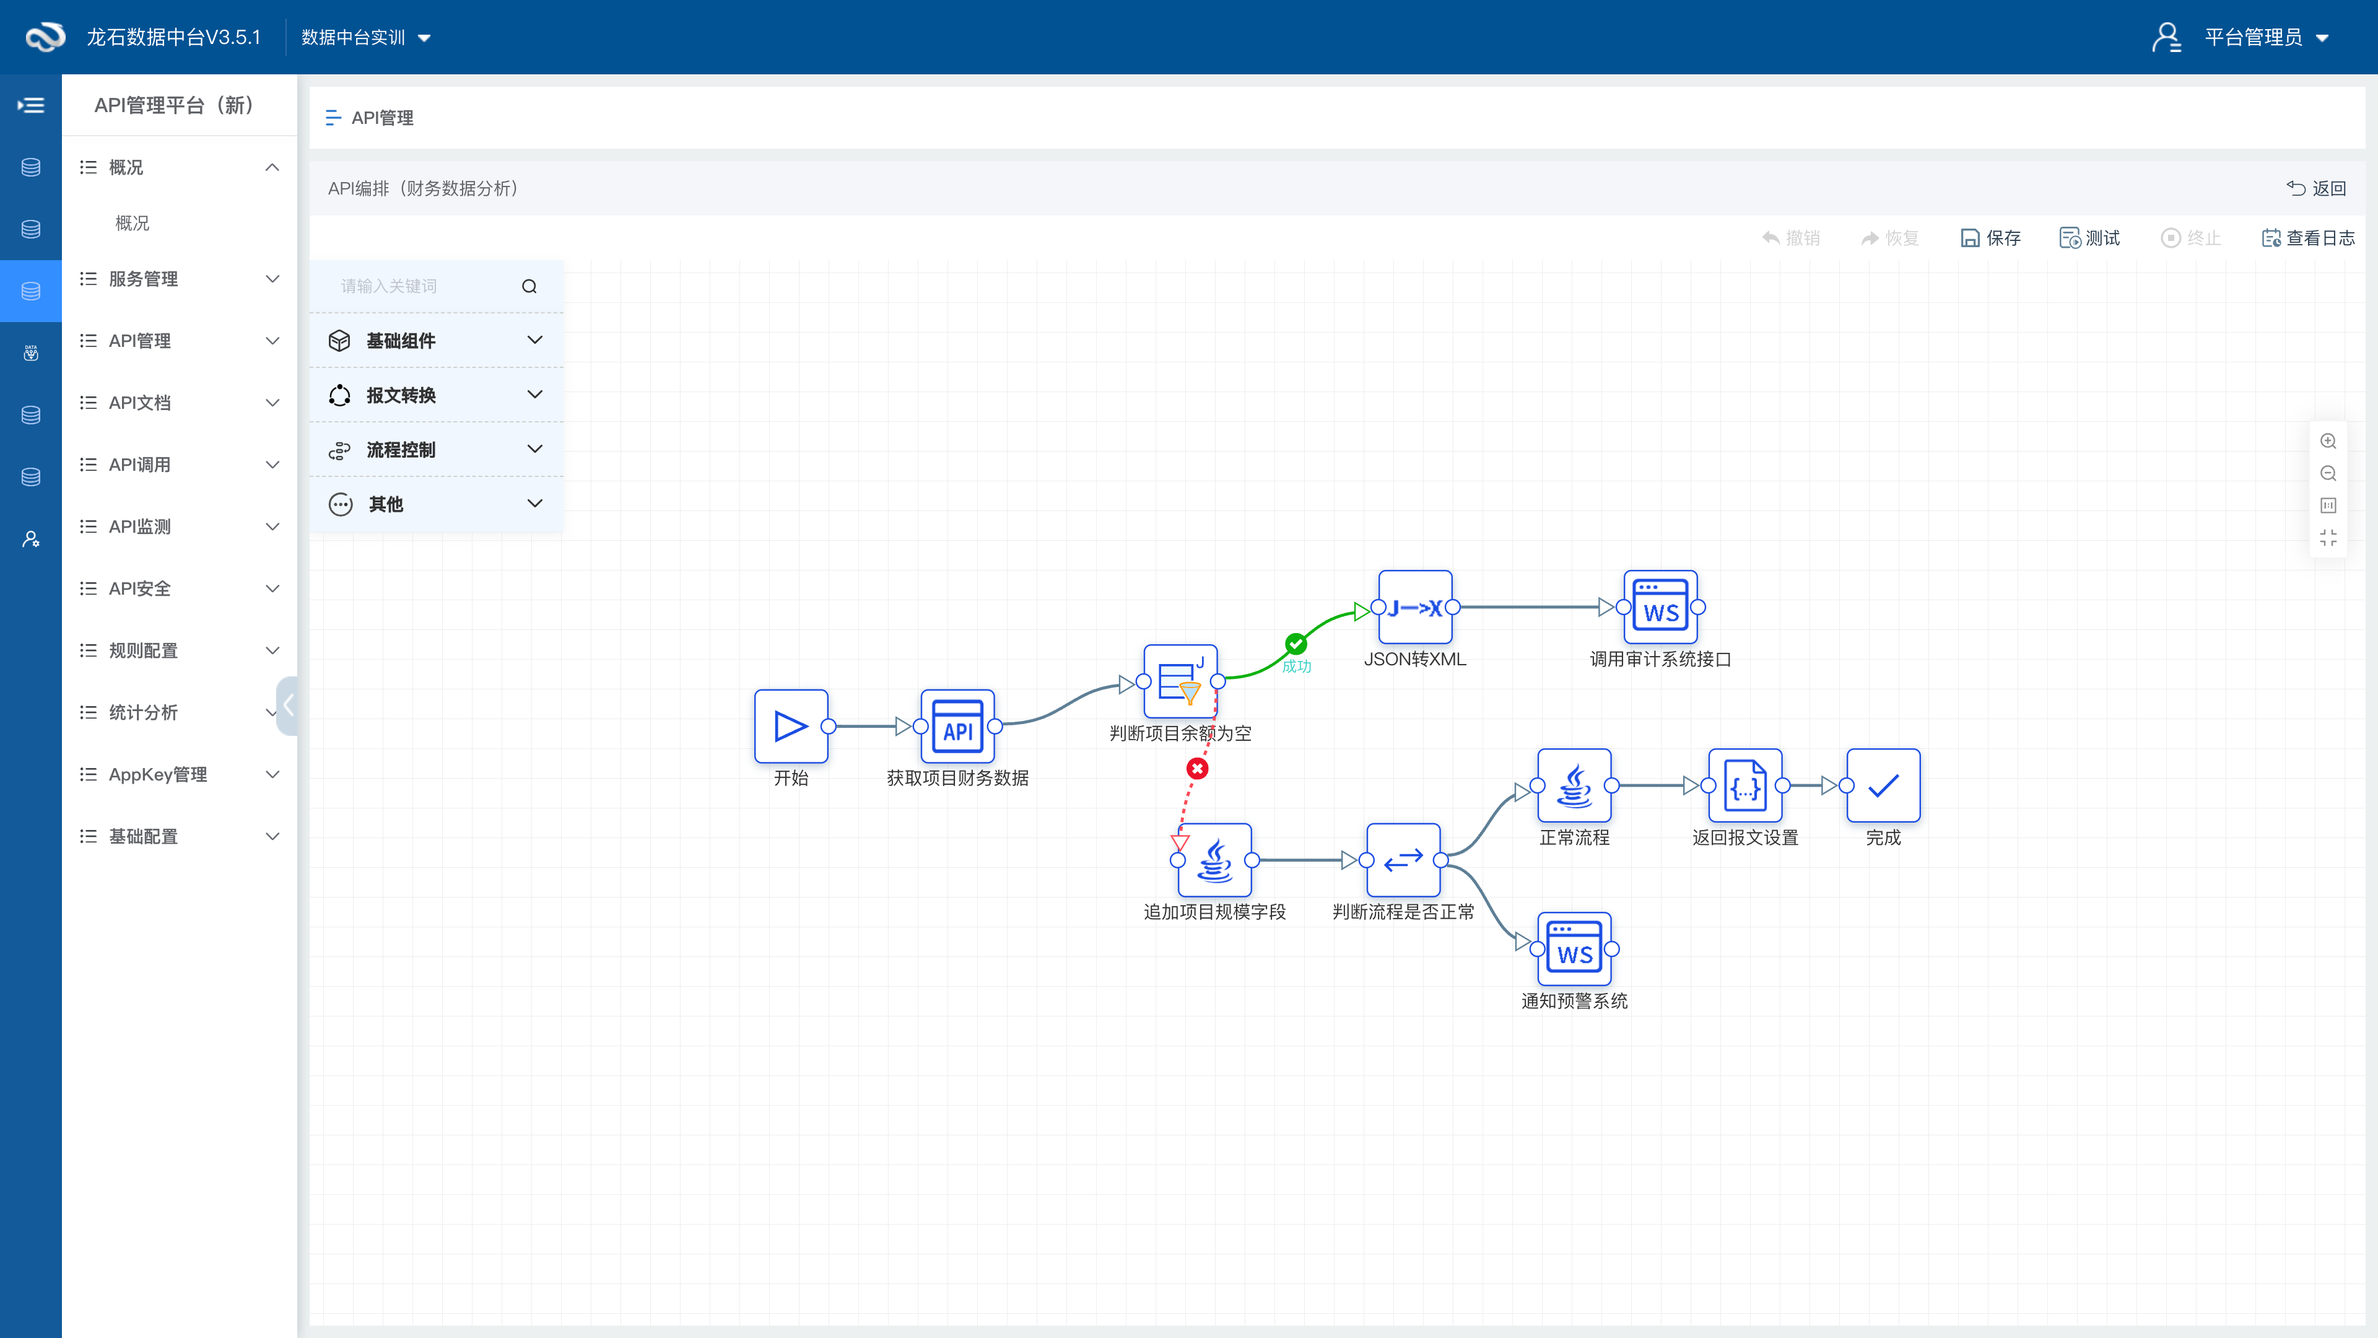
Task: Click the output port of 通知预警系统 node
Action: point(1612,948)
